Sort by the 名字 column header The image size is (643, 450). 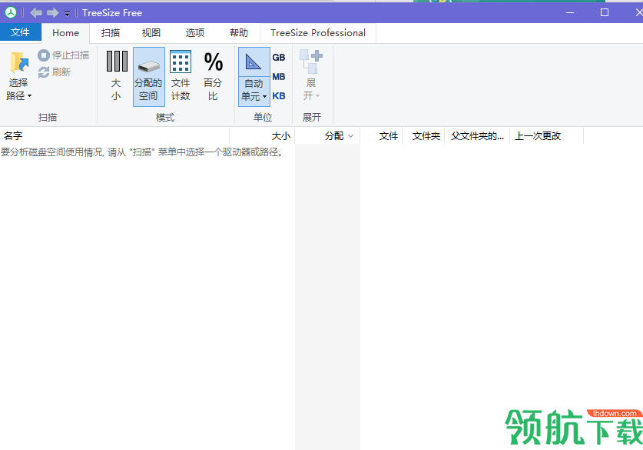coord(114,136)
